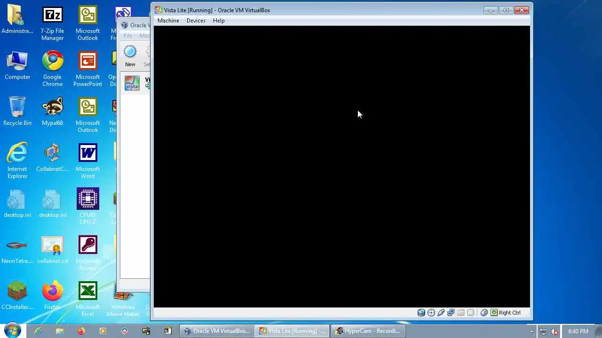The width and height of the screenshot is (602, 338).
Task: Open top Microsoft Outlook desktop icon
Action: [87, 23]
